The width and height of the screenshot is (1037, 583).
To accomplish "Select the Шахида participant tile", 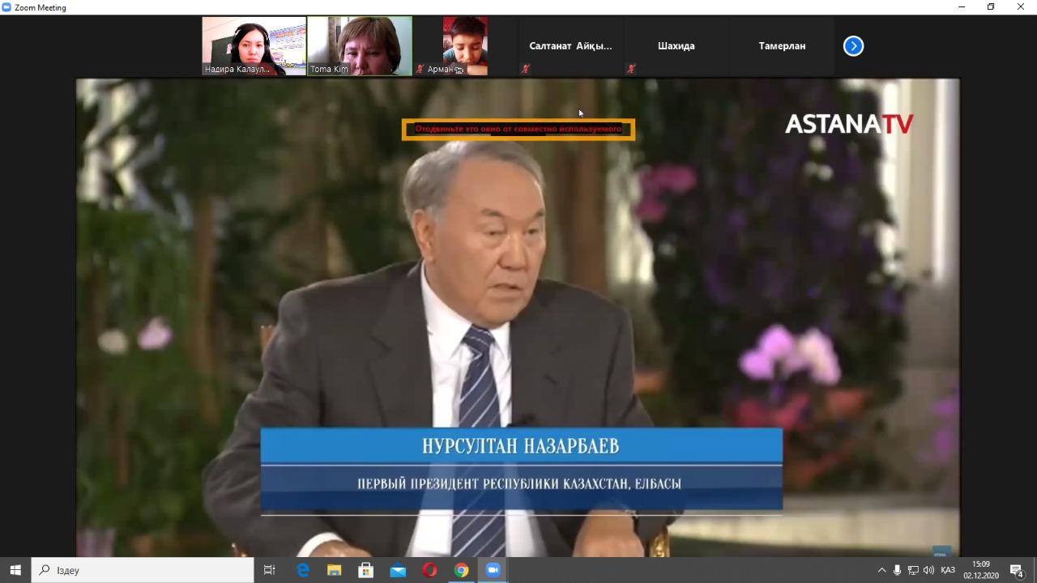I will click(676, 46).
